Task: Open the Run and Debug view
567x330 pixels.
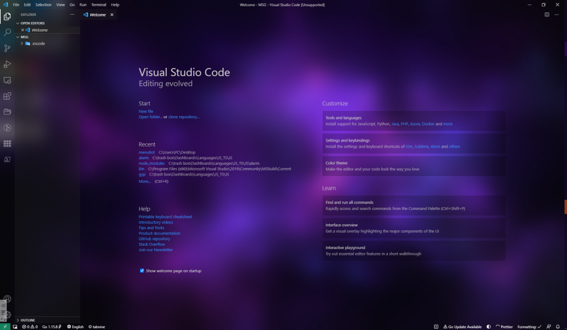Action: tap(7, 65)
